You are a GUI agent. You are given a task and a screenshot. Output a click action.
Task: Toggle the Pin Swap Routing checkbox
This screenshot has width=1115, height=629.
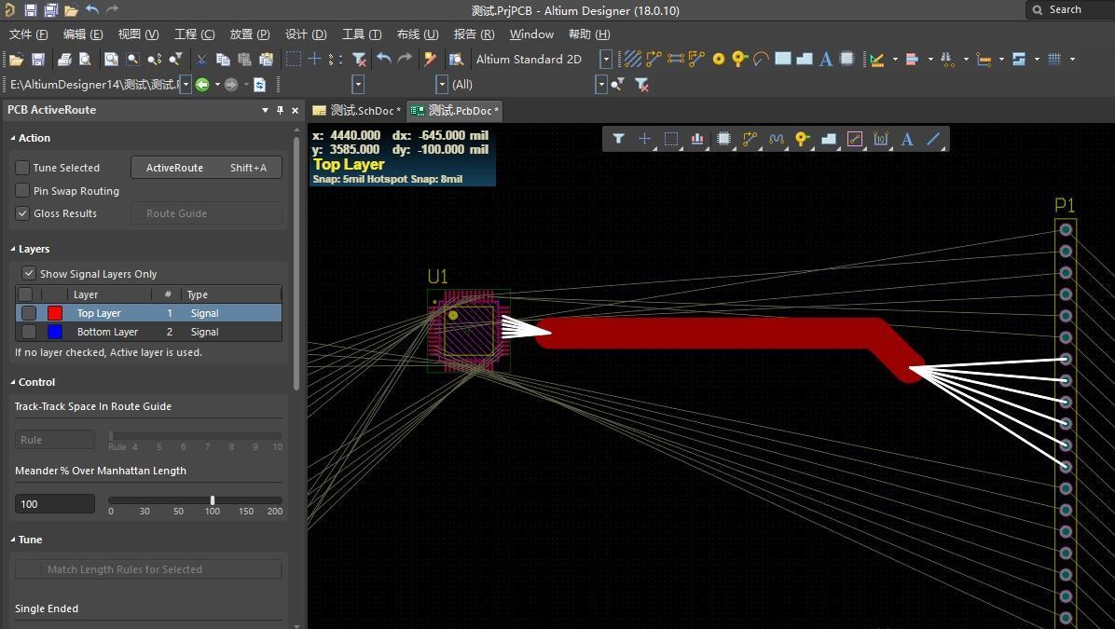(22, 191)
